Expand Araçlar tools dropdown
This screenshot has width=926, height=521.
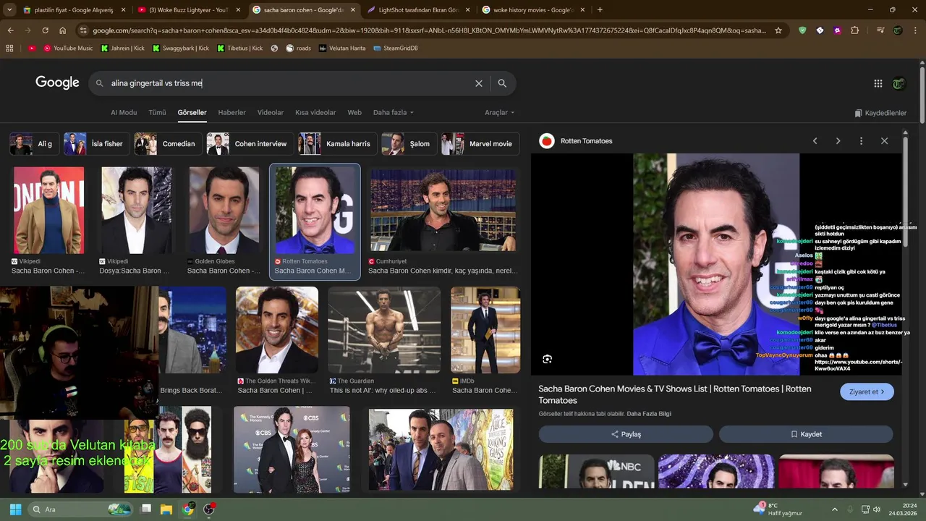click(x=500, y=113)
